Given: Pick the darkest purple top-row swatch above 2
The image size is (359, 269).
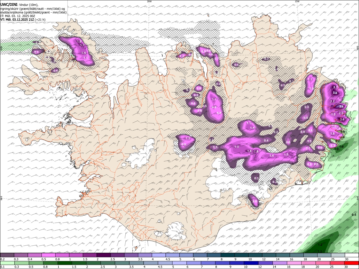Looking at the screenshot, I should [x=103, y=255].
